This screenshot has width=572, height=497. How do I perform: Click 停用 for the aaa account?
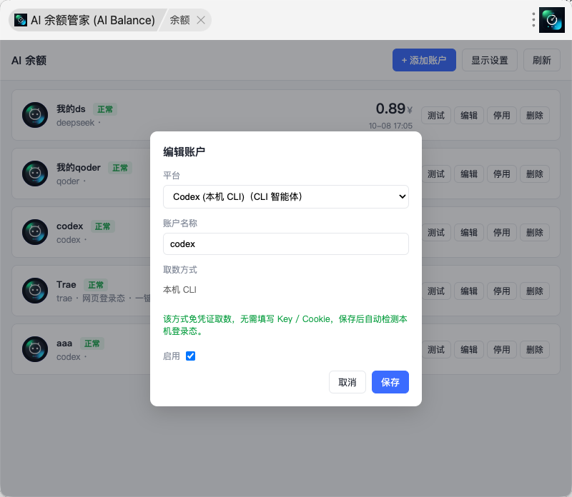click(x=502, y=350)
